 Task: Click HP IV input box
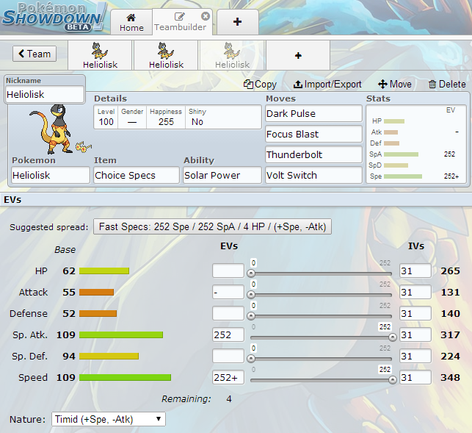(x=415, y=271)
